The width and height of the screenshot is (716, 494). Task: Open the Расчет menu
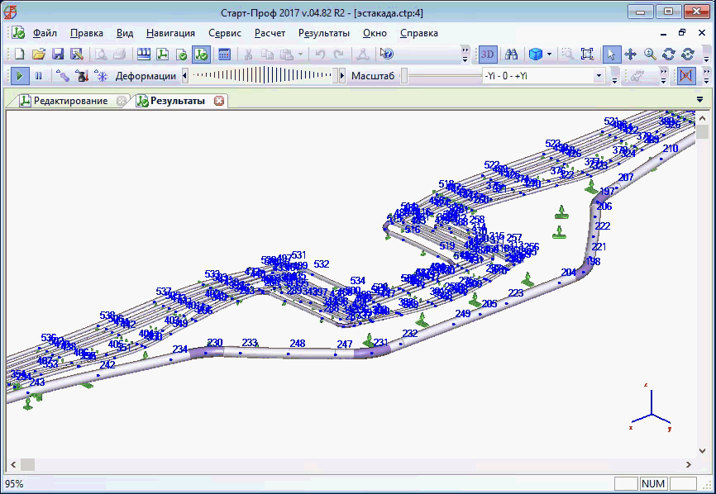(270, 33)
